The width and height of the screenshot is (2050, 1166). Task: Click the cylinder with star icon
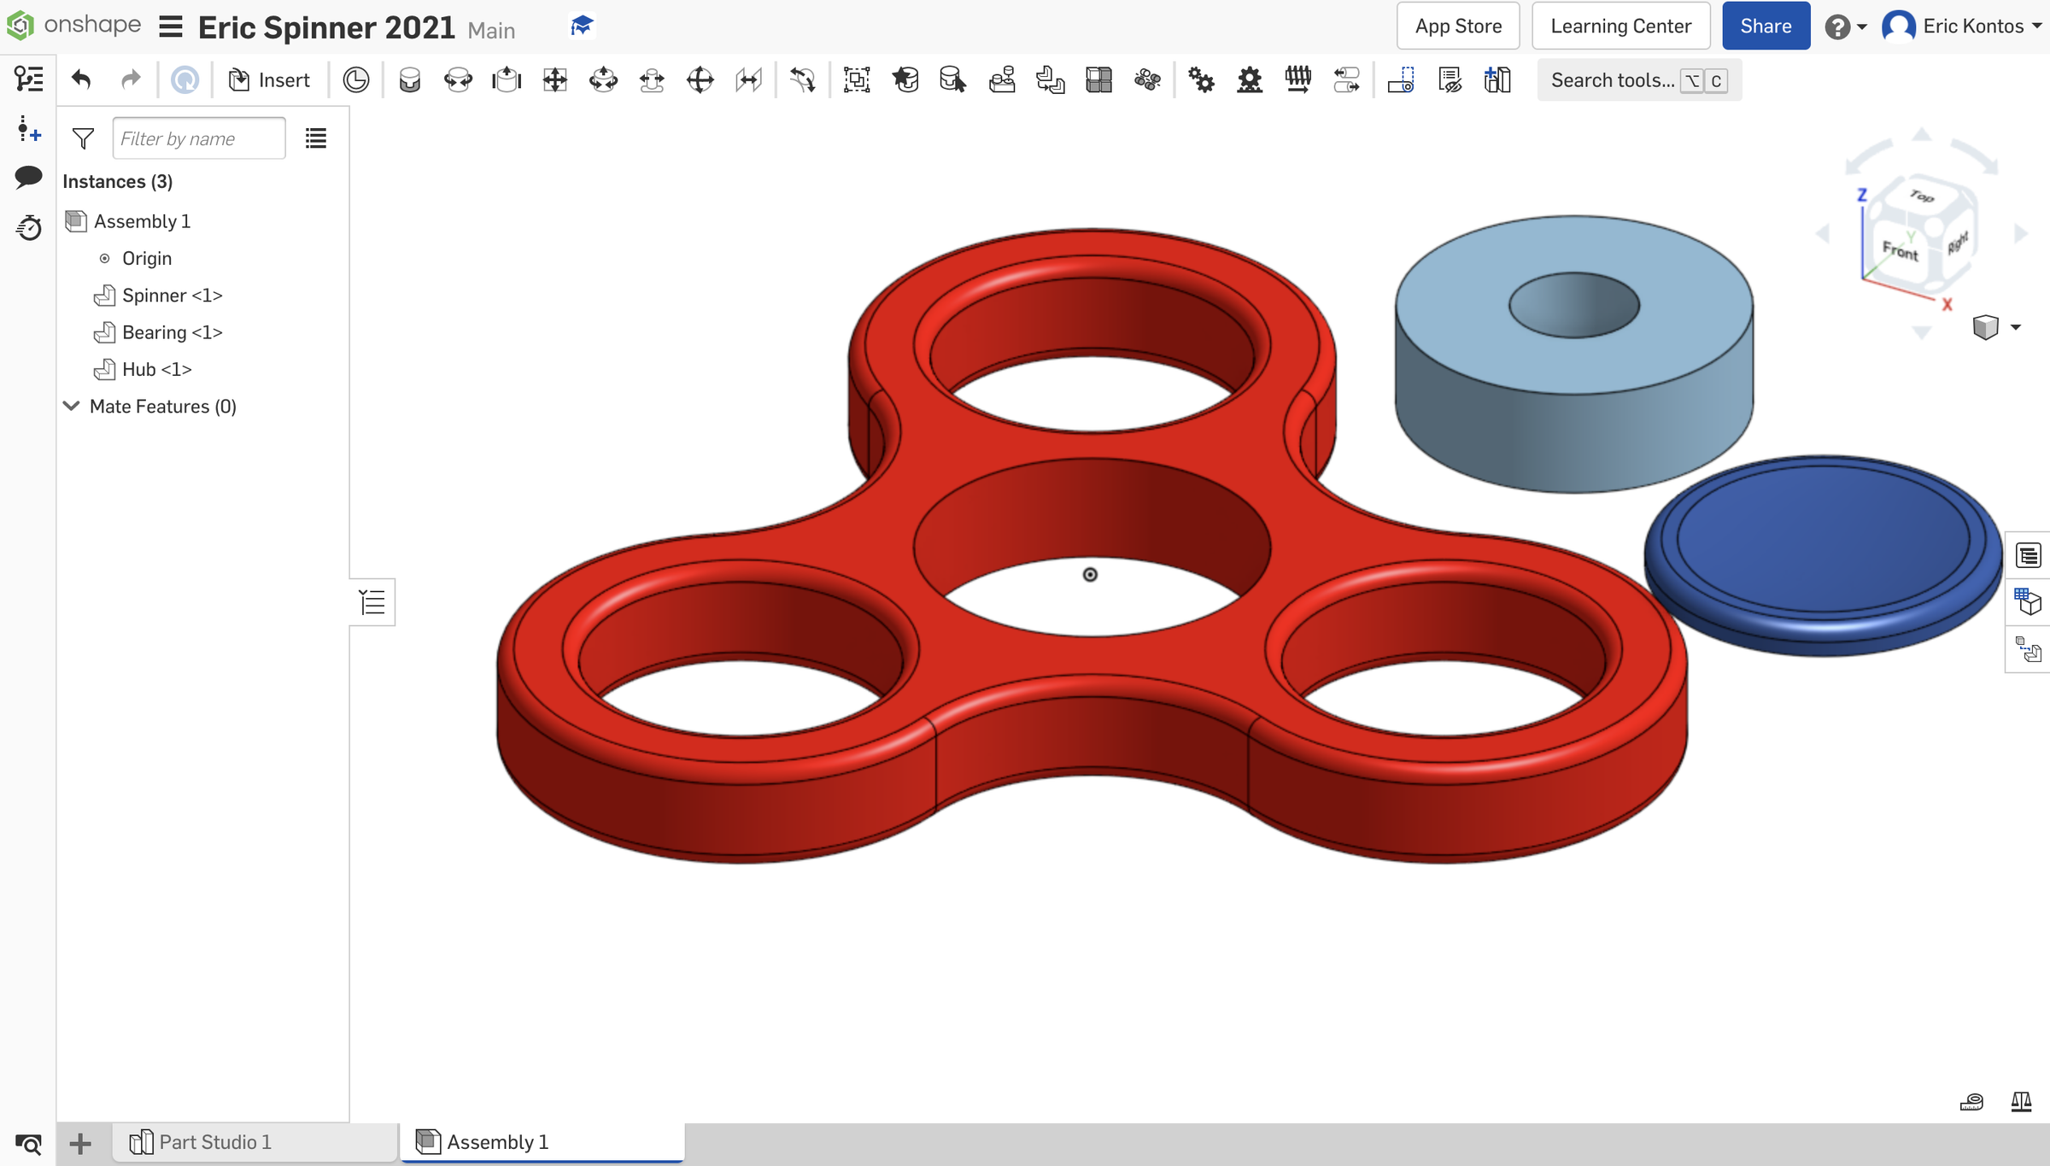905,79
